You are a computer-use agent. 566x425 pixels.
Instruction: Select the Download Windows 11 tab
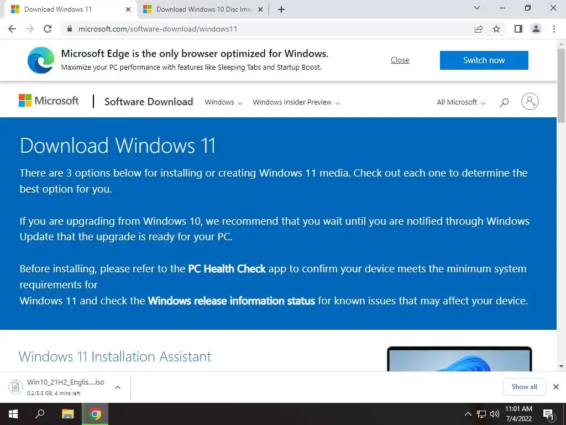coord(71,9)
